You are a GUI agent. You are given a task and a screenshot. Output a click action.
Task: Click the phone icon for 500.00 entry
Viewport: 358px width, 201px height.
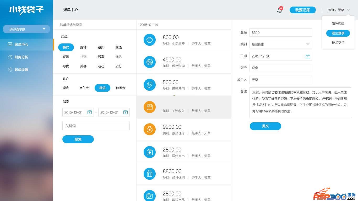[150, 85]
